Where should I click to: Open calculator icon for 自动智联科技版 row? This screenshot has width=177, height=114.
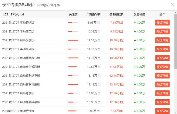(99, 84)
